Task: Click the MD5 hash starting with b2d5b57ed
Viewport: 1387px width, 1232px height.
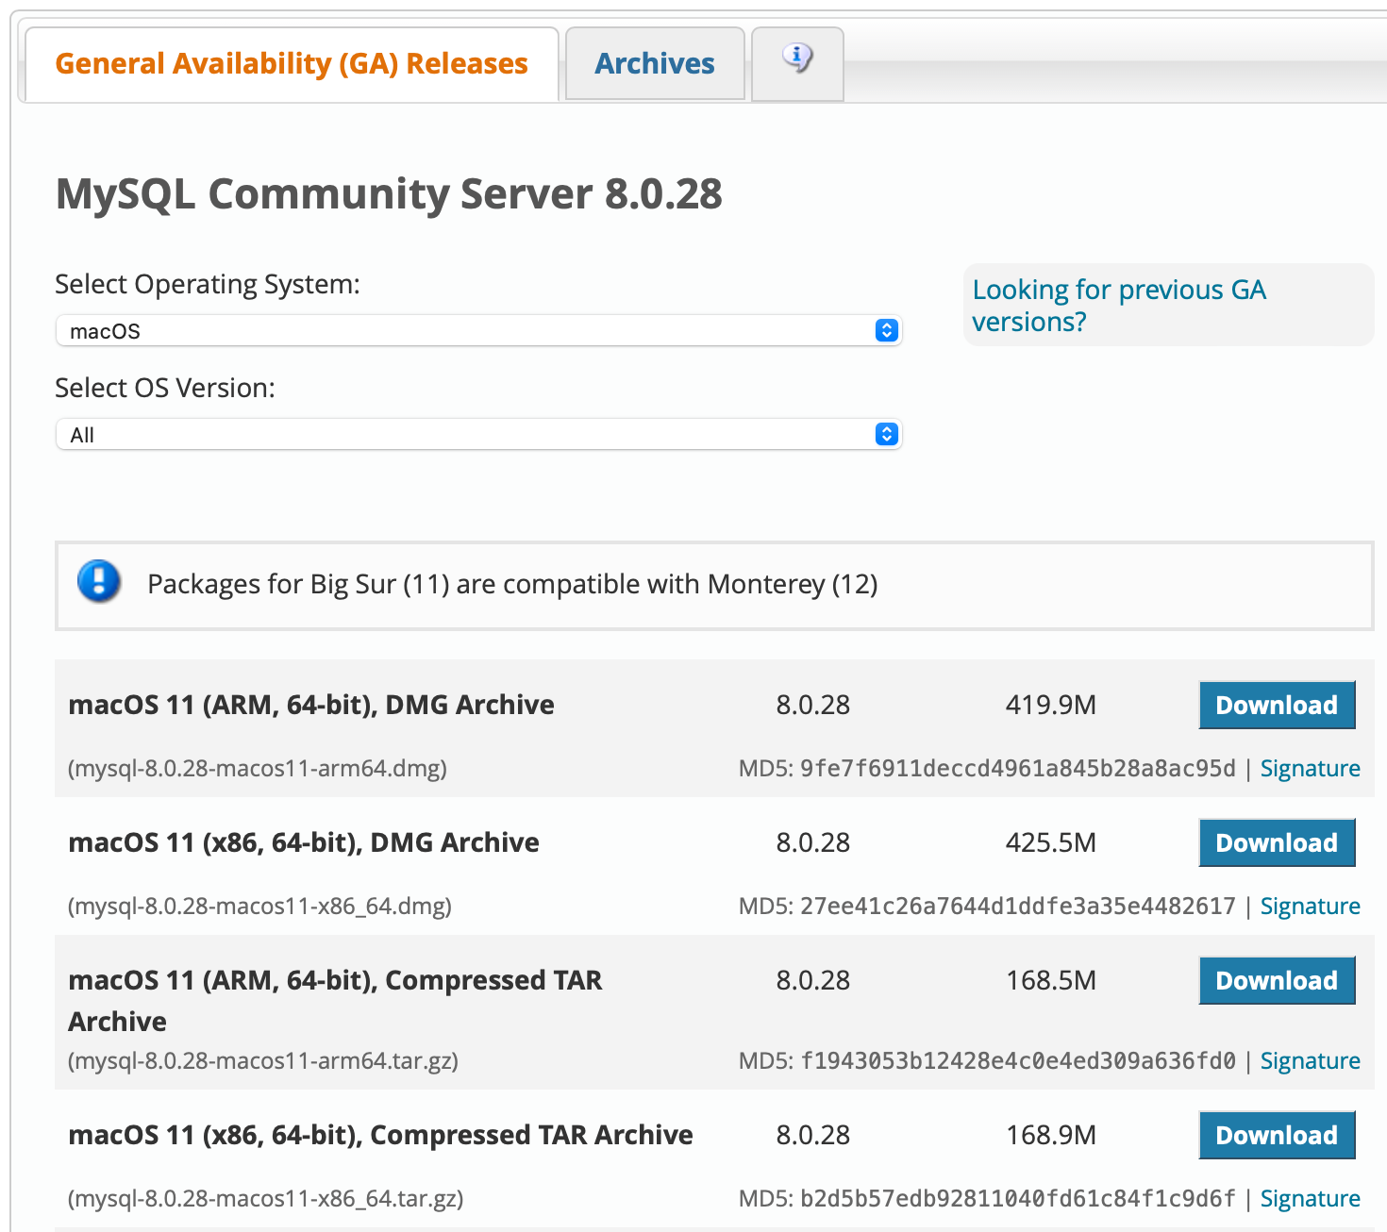Action: point(1017,1199)
